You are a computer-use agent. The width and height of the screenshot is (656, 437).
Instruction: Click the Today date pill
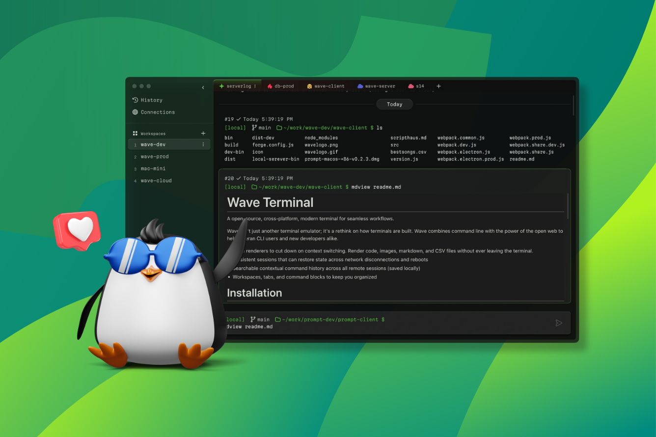(394, 104)
